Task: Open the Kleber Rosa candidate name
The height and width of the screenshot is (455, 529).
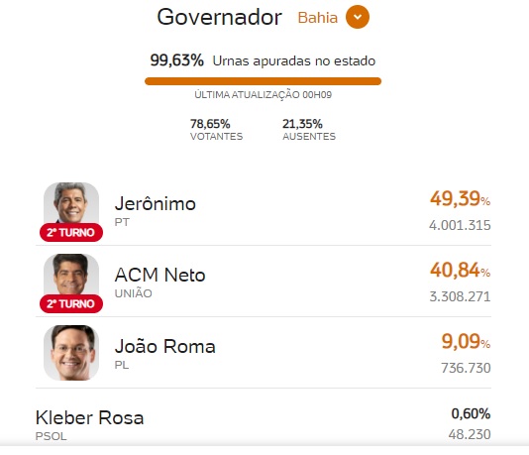Action: 90,417
